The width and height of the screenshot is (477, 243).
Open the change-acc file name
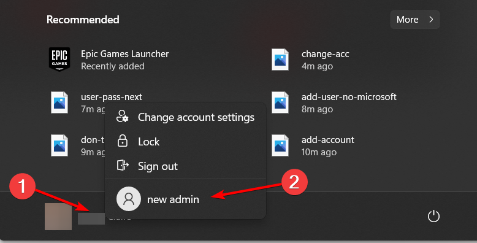pyautogui.click(x=325, y=54)
